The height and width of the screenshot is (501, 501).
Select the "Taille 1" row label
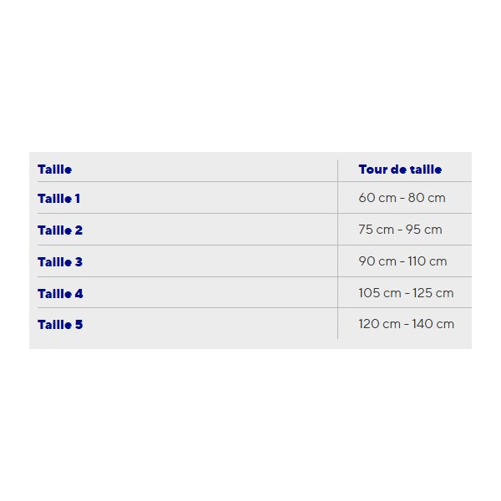tap(58, 199)
